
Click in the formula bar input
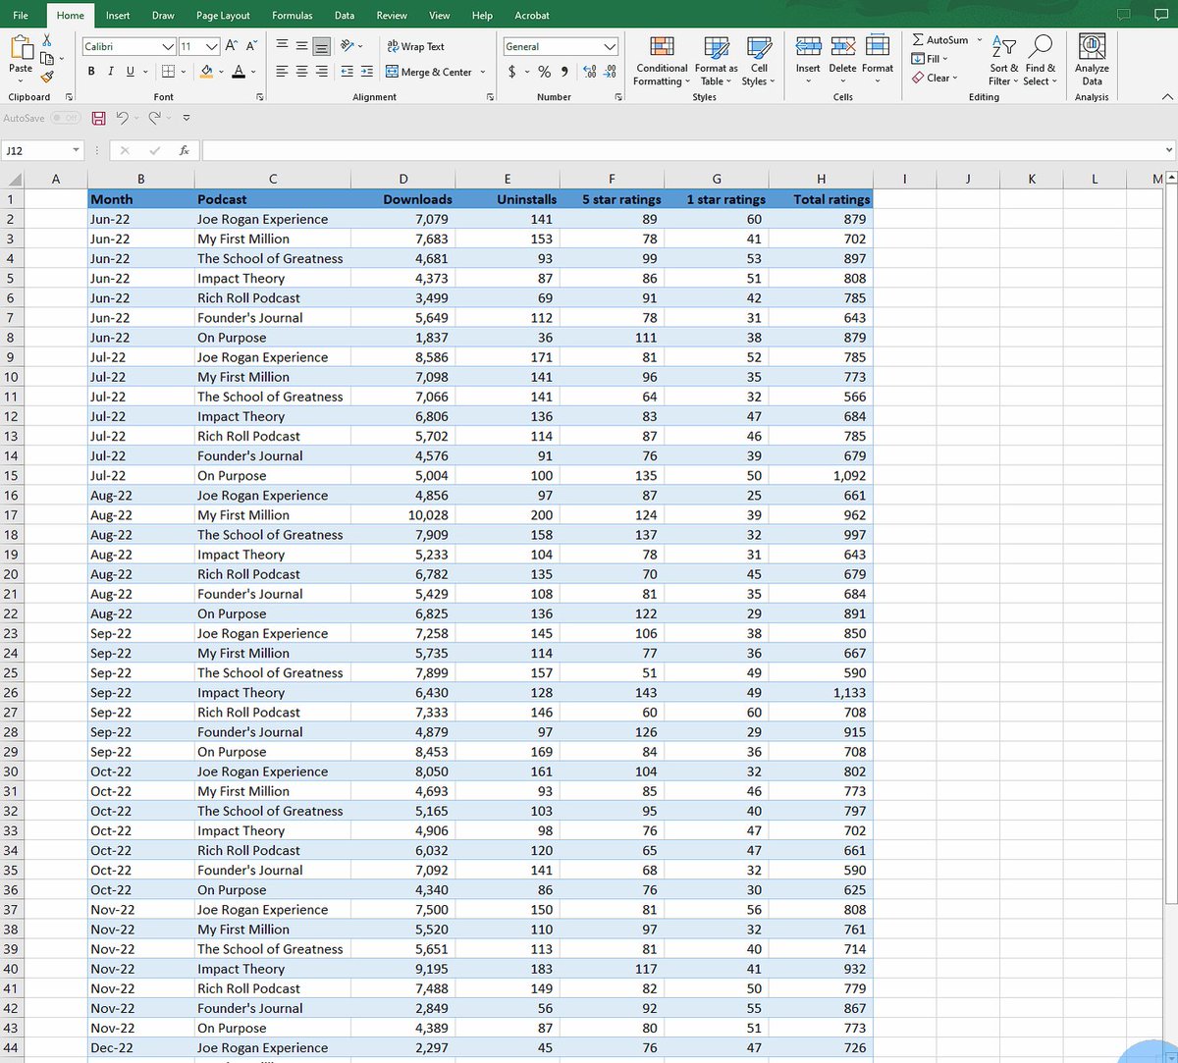pyautogui.click(x=681, y=150)
